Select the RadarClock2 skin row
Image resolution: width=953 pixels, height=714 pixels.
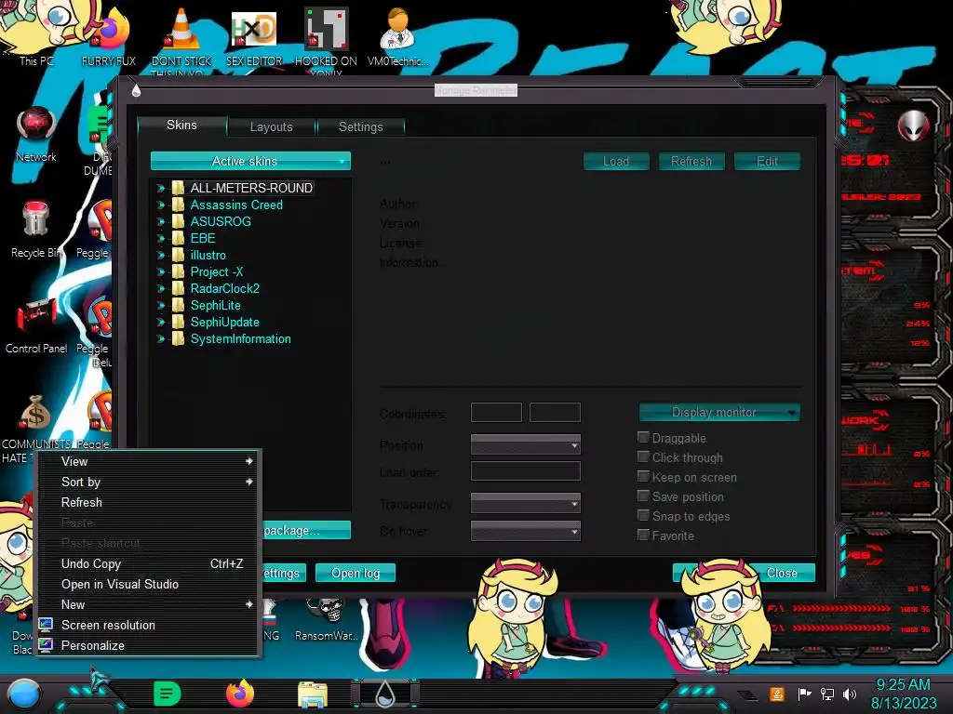coord(225,288)
